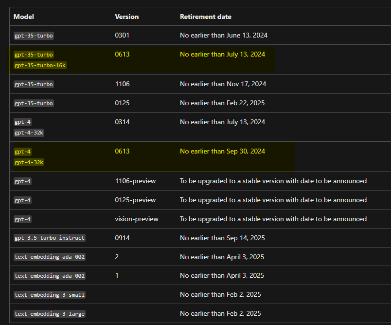Click Feb 2, 2025 date for text-embedding-3-large
Screen dimensions: 391x325
click(x=220, y=313)
